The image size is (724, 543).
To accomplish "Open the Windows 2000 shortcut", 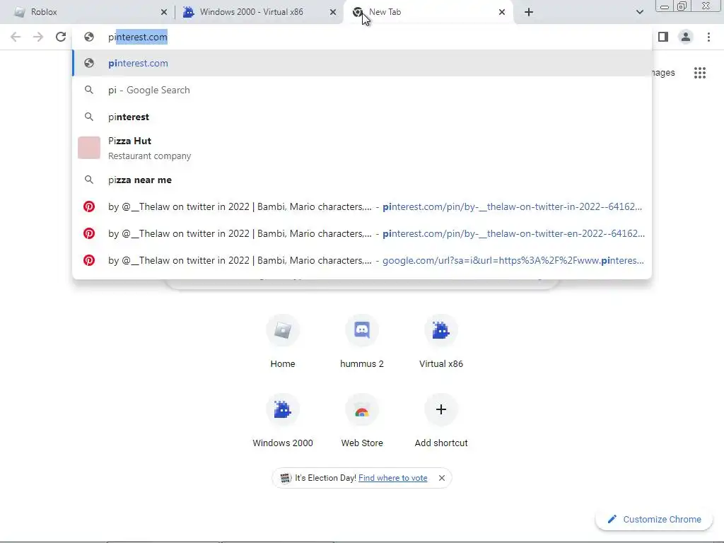I will pyautogui.click(x=283, y=421).
